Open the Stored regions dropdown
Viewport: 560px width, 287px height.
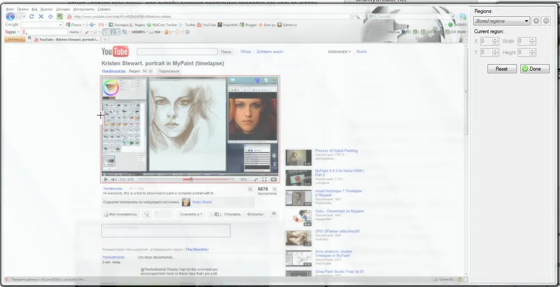tap(501, 21)
